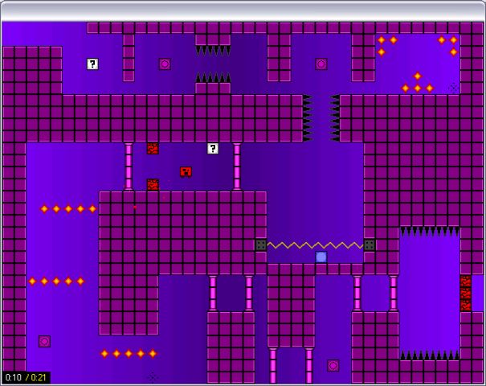Click the red lava column on the right wall

466,294
